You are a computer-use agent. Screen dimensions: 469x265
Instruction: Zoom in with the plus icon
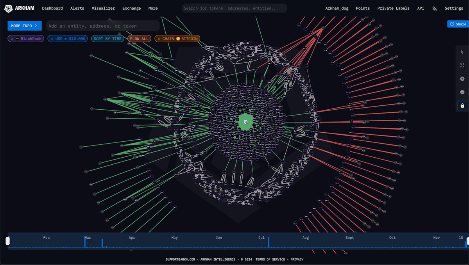click(x=462, y=79)
